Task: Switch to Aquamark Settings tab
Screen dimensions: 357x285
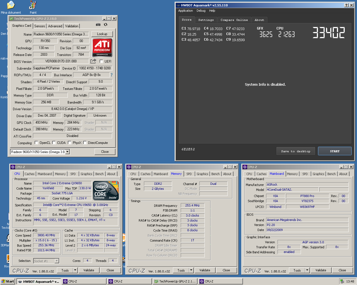Action: [206, 20]
